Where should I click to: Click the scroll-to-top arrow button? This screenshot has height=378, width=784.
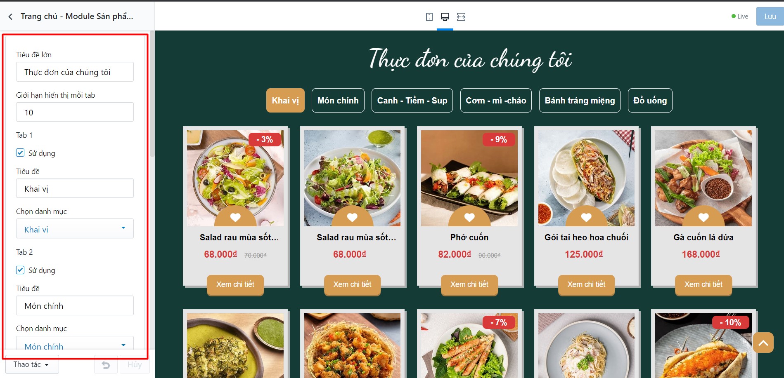coord(763,343)
